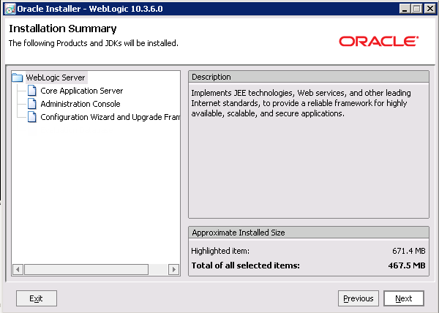Click the Exit button

point(37,298)
